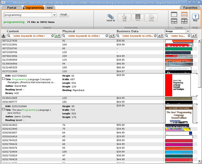Viewport: 202px width, 164px height.
Task: Open Help from the toolbar
Action: pyautogui.click(x=195, y=17)
